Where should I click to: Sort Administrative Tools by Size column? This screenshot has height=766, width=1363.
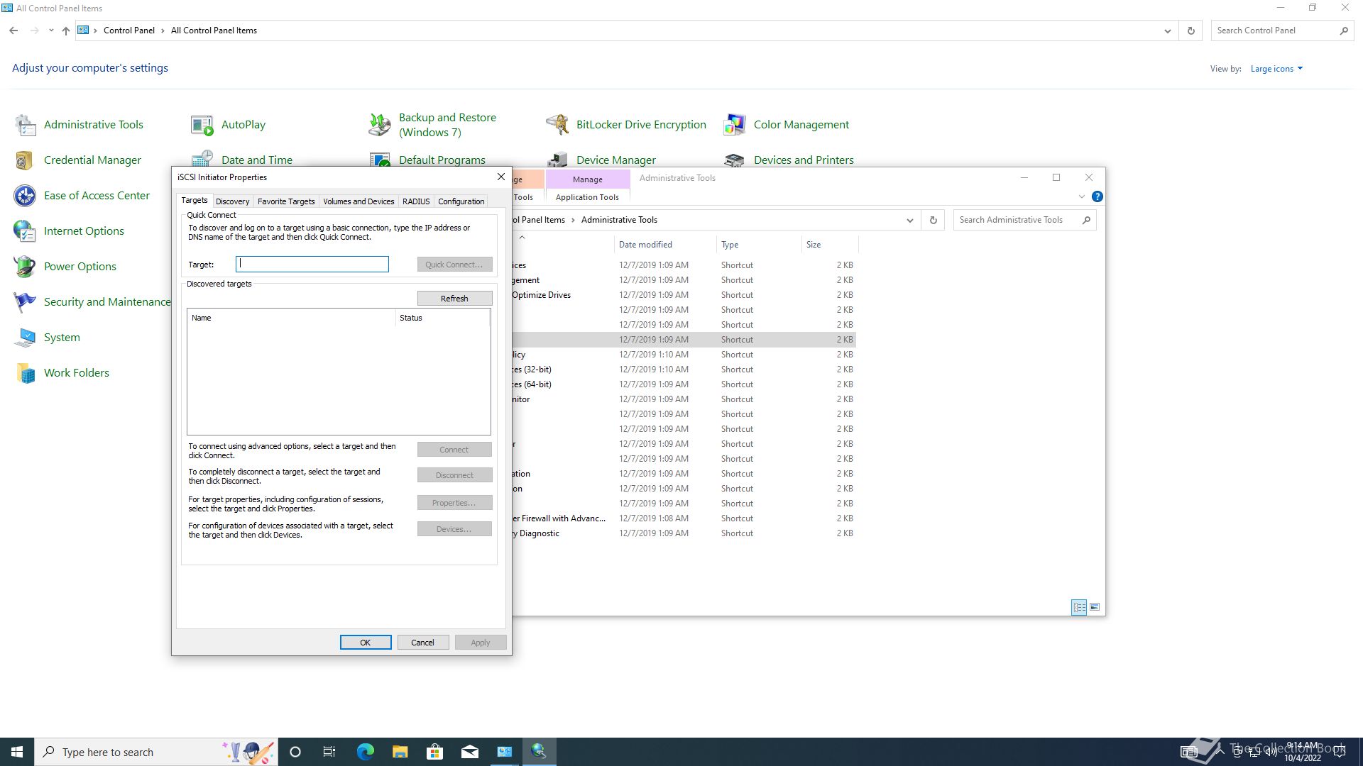coord(830,245)
